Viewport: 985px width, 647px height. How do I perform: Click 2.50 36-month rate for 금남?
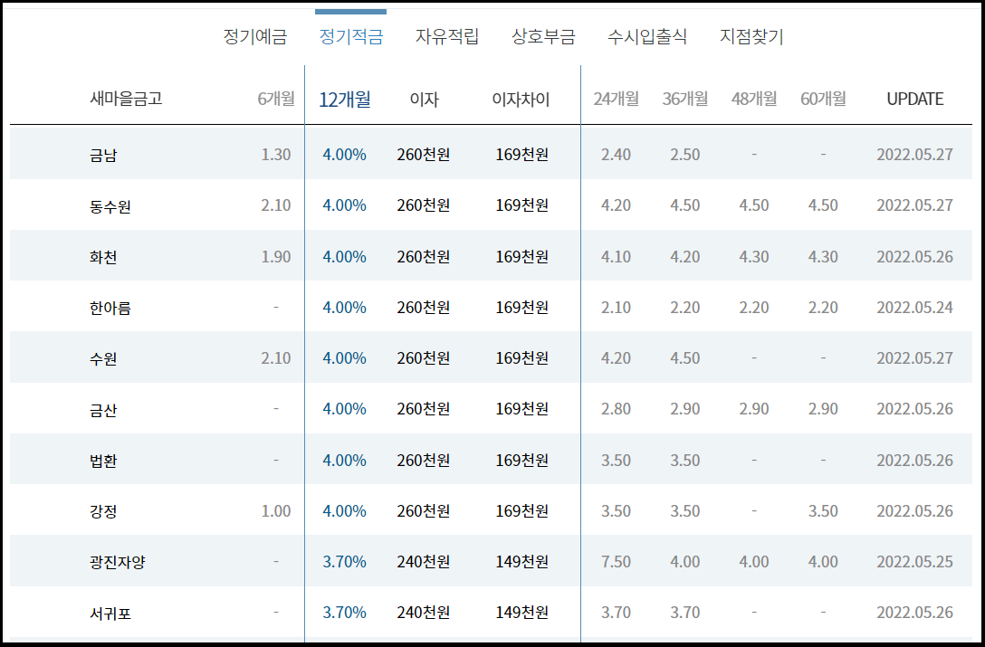(x=684, y=155)
